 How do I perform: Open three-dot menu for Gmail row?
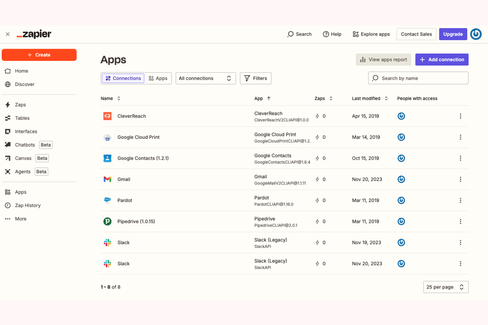click(x=460, y=179)
